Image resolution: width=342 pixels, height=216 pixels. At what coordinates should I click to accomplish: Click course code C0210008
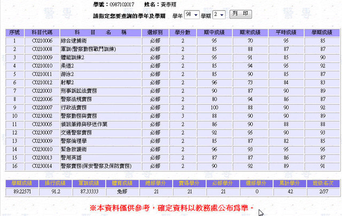tap(42, 49)
